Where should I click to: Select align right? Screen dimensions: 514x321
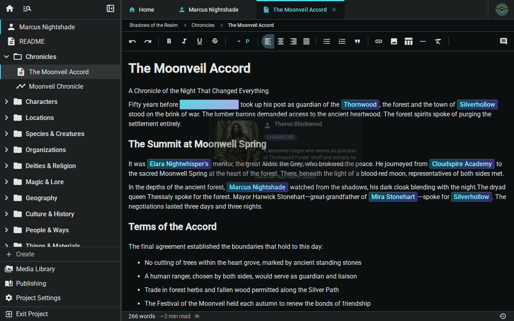click(294, 41)
